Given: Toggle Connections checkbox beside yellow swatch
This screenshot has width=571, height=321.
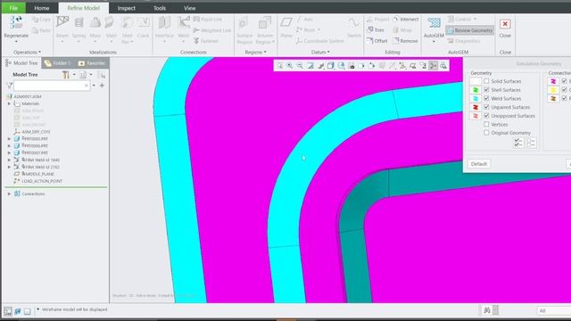Looking at the screenshot, I should (564, 89).
